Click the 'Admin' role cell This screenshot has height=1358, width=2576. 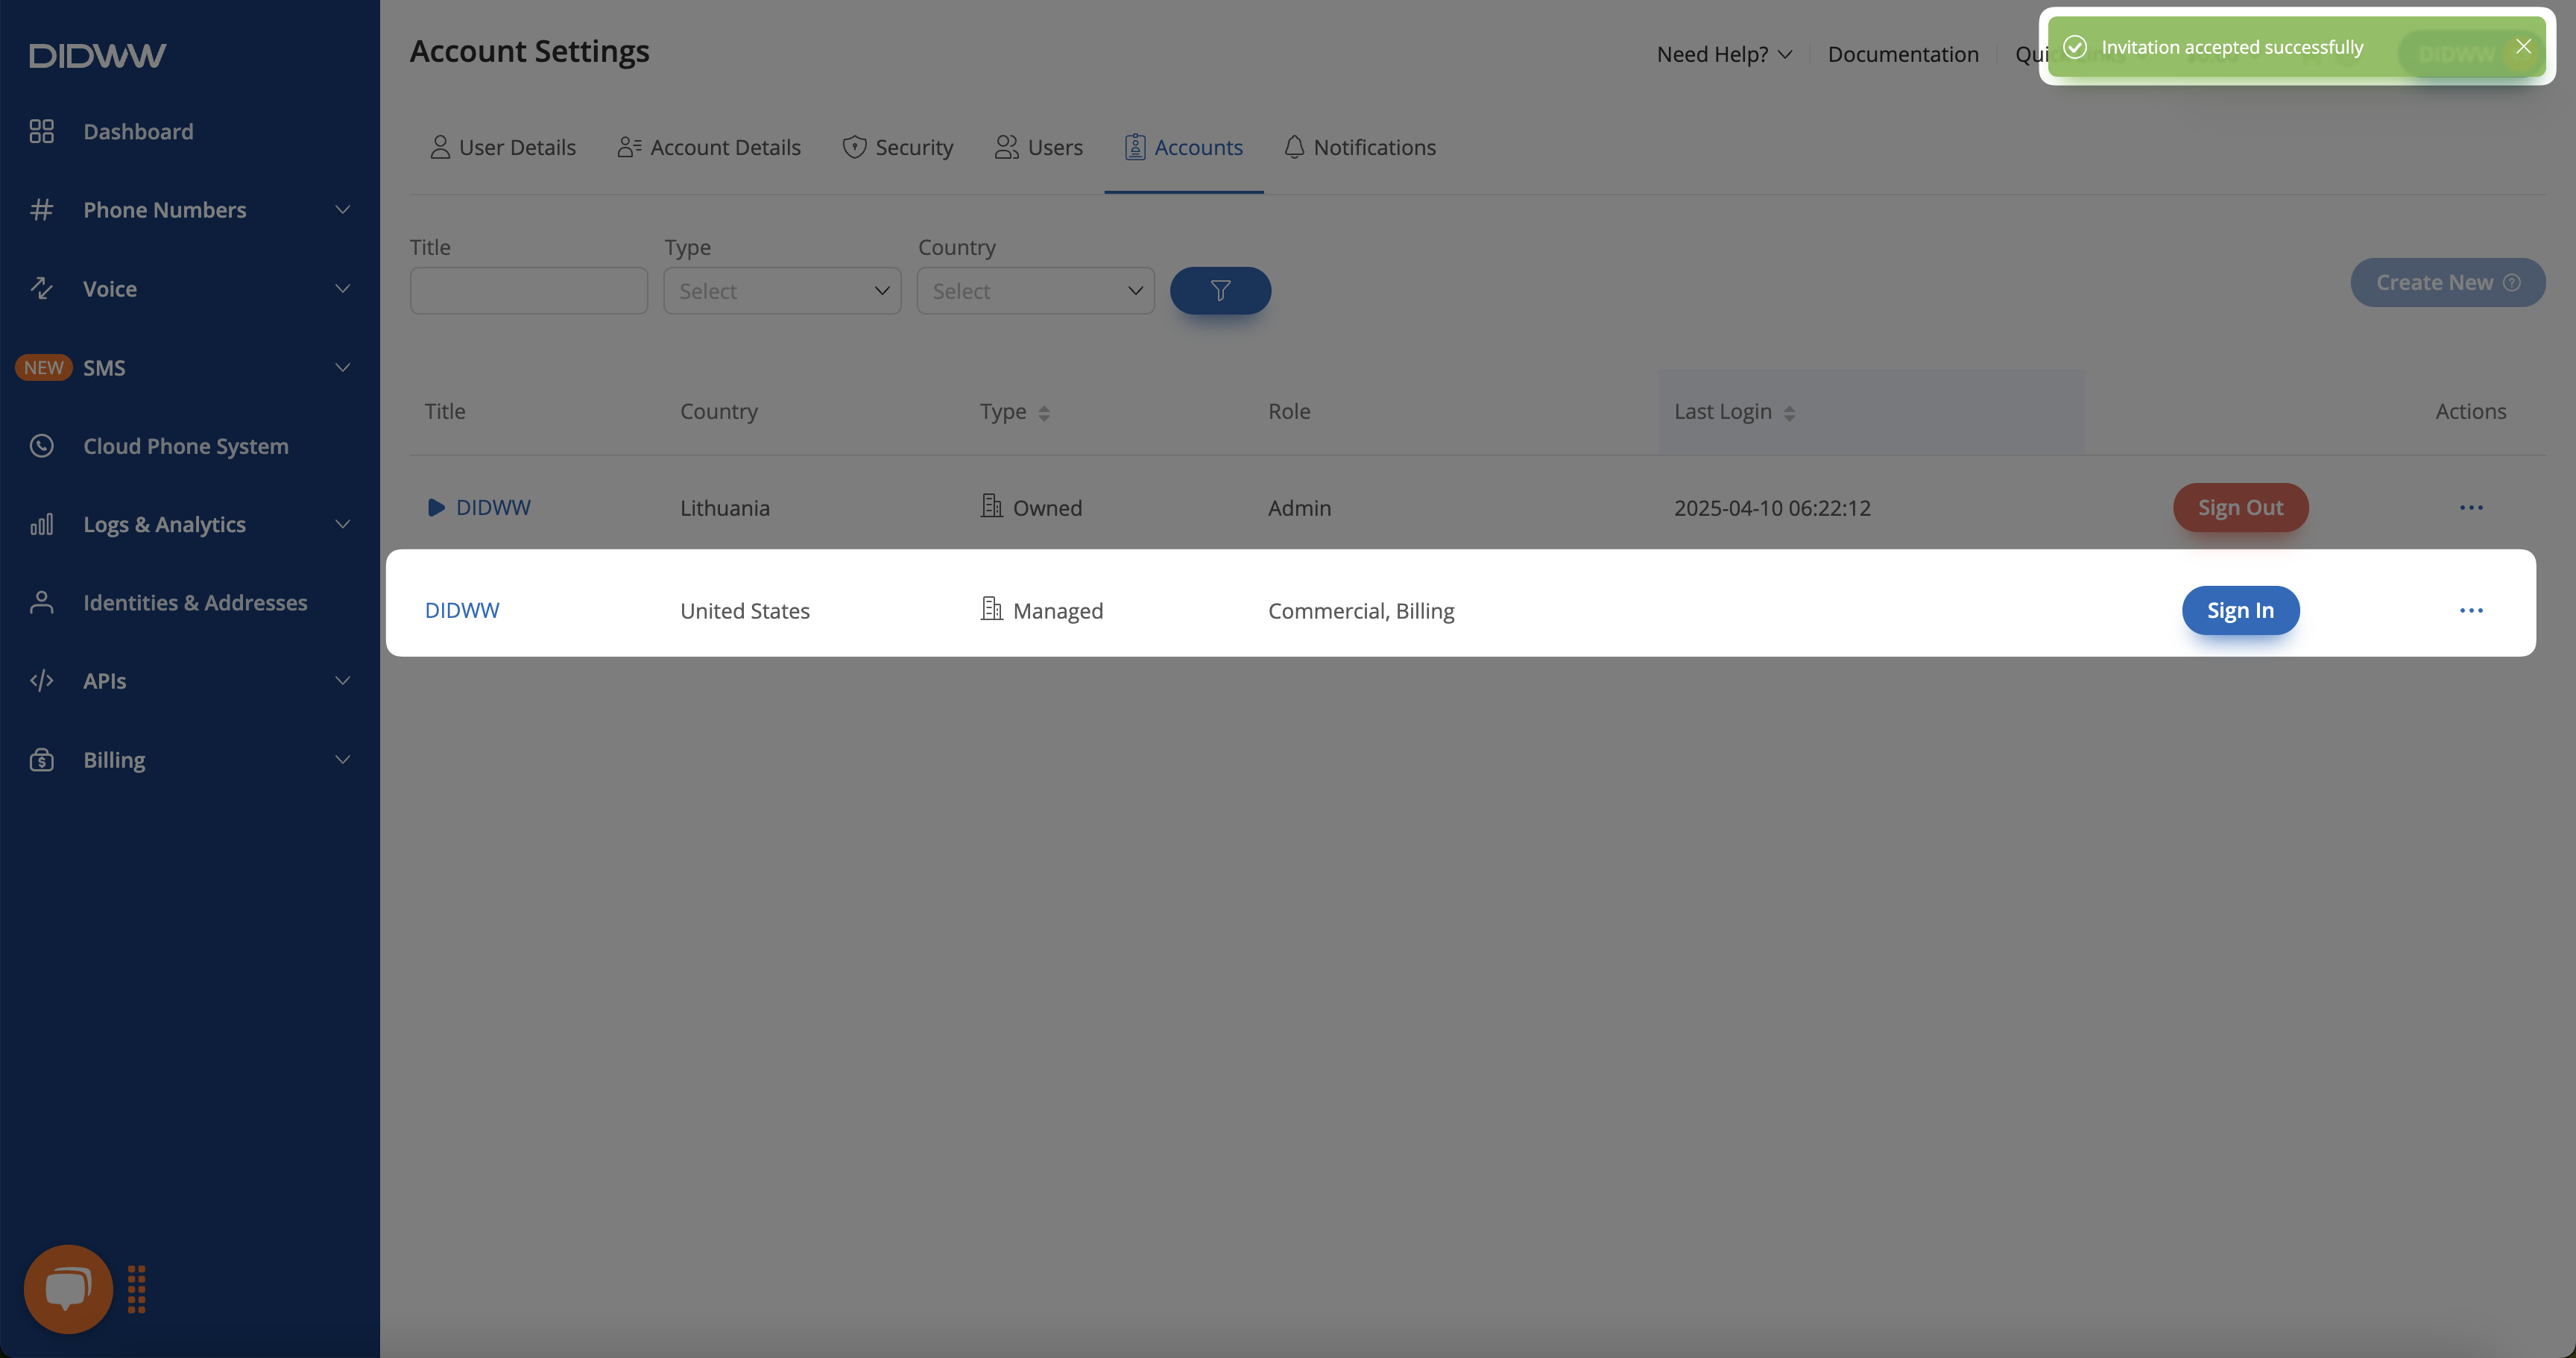tap(1299, 508)
